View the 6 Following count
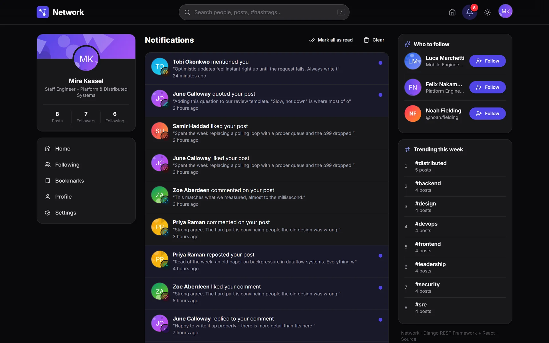This screenshot has width=549, height=343. (x=115, y=117)
